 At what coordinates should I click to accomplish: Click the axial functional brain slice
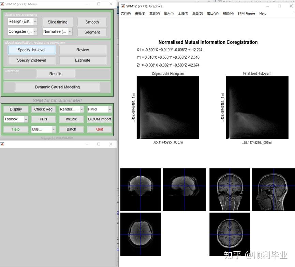[x=141, y=234]
